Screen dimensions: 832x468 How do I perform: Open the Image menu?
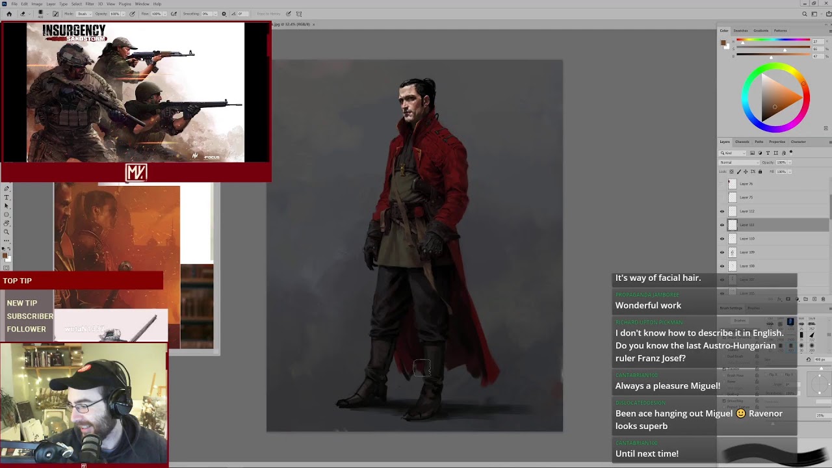click(37, 4)
